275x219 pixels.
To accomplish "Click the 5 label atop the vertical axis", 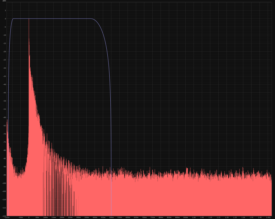I will 5,10.
